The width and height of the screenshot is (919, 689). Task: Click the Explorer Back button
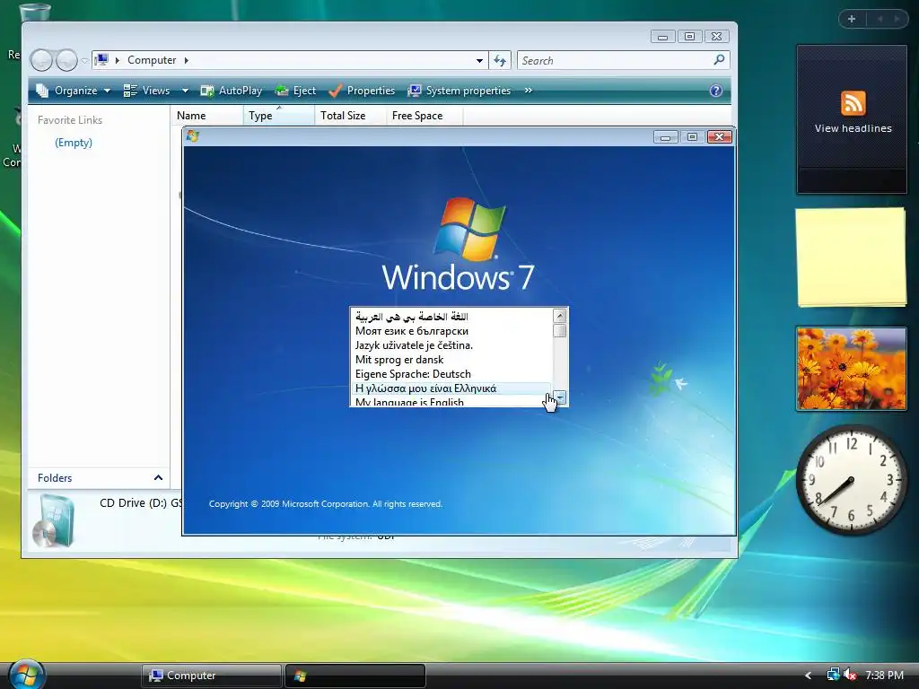41,60
